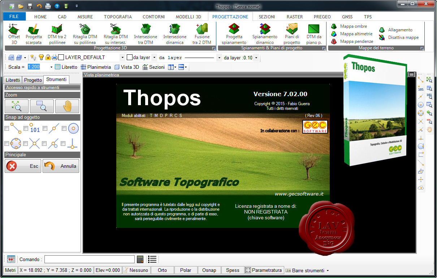Toggle the Orto mode button
The image size is (437, 278).
point(162,270)
